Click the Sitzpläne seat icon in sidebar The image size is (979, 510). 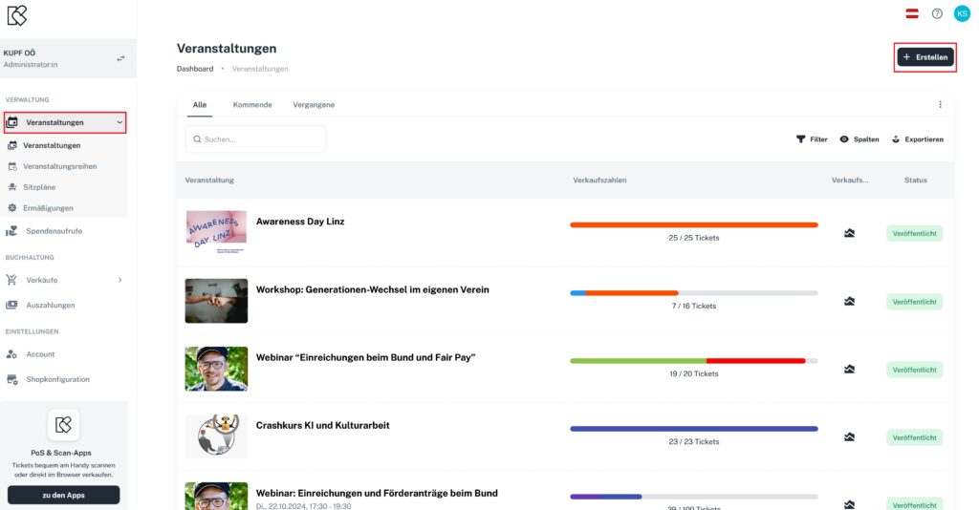pyautogui.click(x=11, y=187)
